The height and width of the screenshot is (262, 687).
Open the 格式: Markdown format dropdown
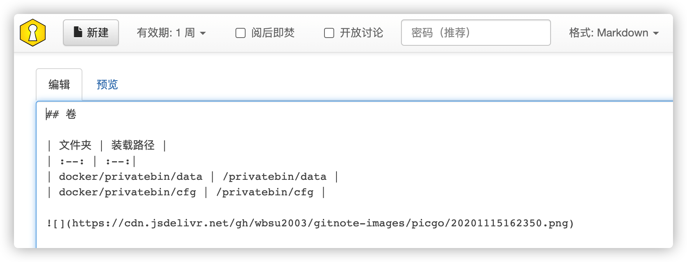coord(614,33)
